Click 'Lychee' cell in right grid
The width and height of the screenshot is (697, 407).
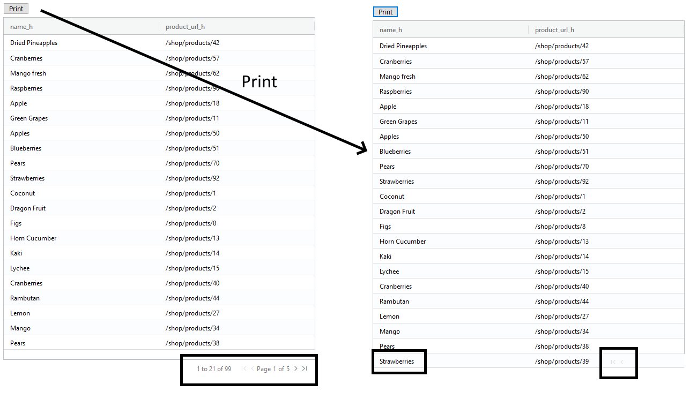pyautogui.click(x=389, y=272)
